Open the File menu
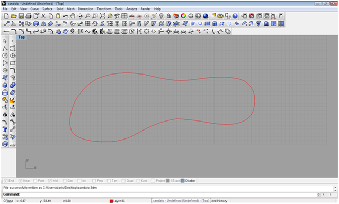The height and width of the screenshot is (204, 339). click(5, 9)
